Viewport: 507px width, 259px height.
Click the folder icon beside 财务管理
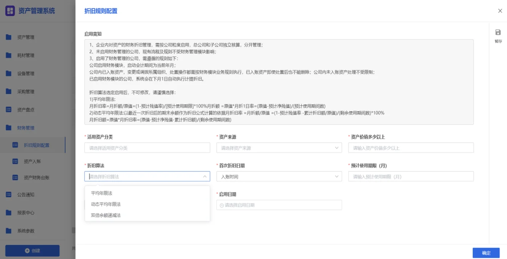pos(9,128)
